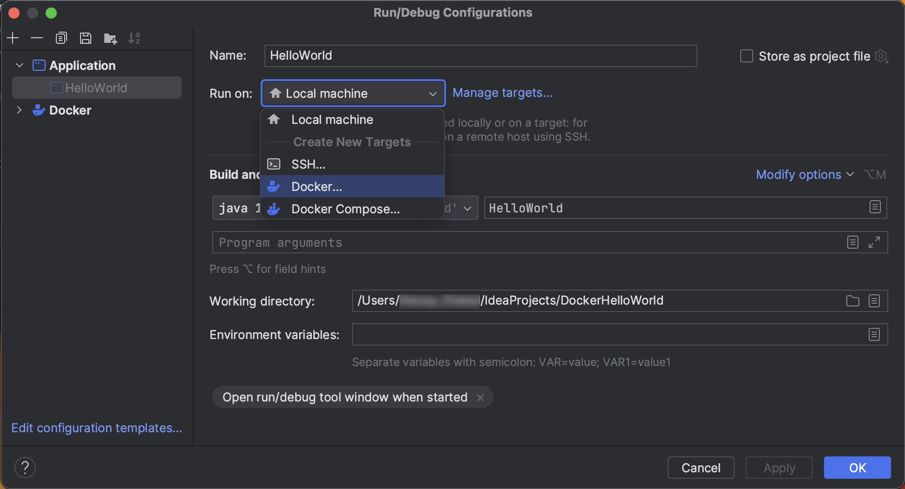905x489 pixels.
Task: Open the Modify options dropdown
Action: click(x=805, y=175)
